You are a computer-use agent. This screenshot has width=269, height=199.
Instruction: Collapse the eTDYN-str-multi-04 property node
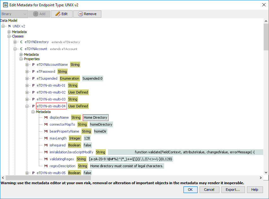pyautogui.click(x=27, y=106)
